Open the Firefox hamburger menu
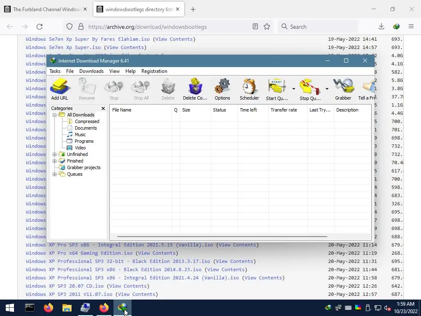This screenshot has width=421, height=316. click(411, 26)
